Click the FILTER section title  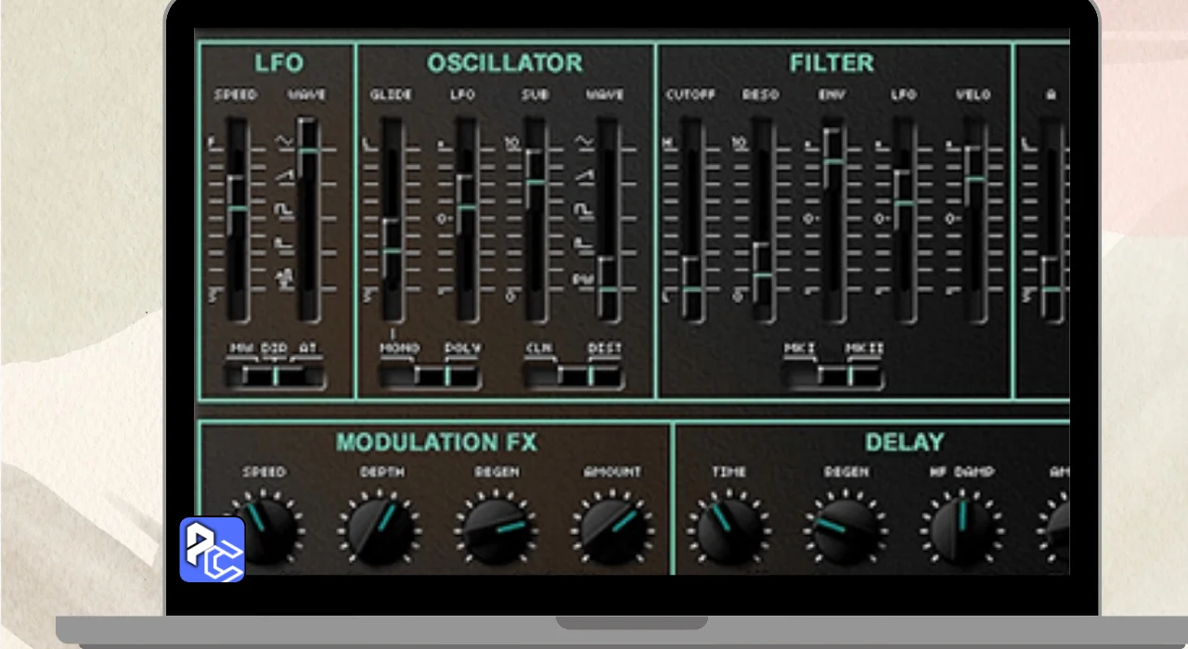(x=833, y=63)
